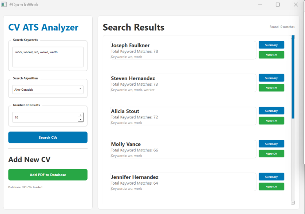This screenshot has width=305, height=214.
Task: View CV of Jennifer Hernandez
Action: click(272, 186)
